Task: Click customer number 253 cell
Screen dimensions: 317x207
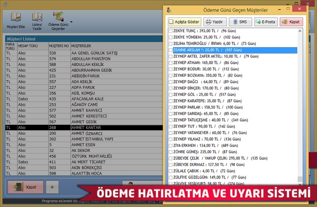Action: click(59, 105)
